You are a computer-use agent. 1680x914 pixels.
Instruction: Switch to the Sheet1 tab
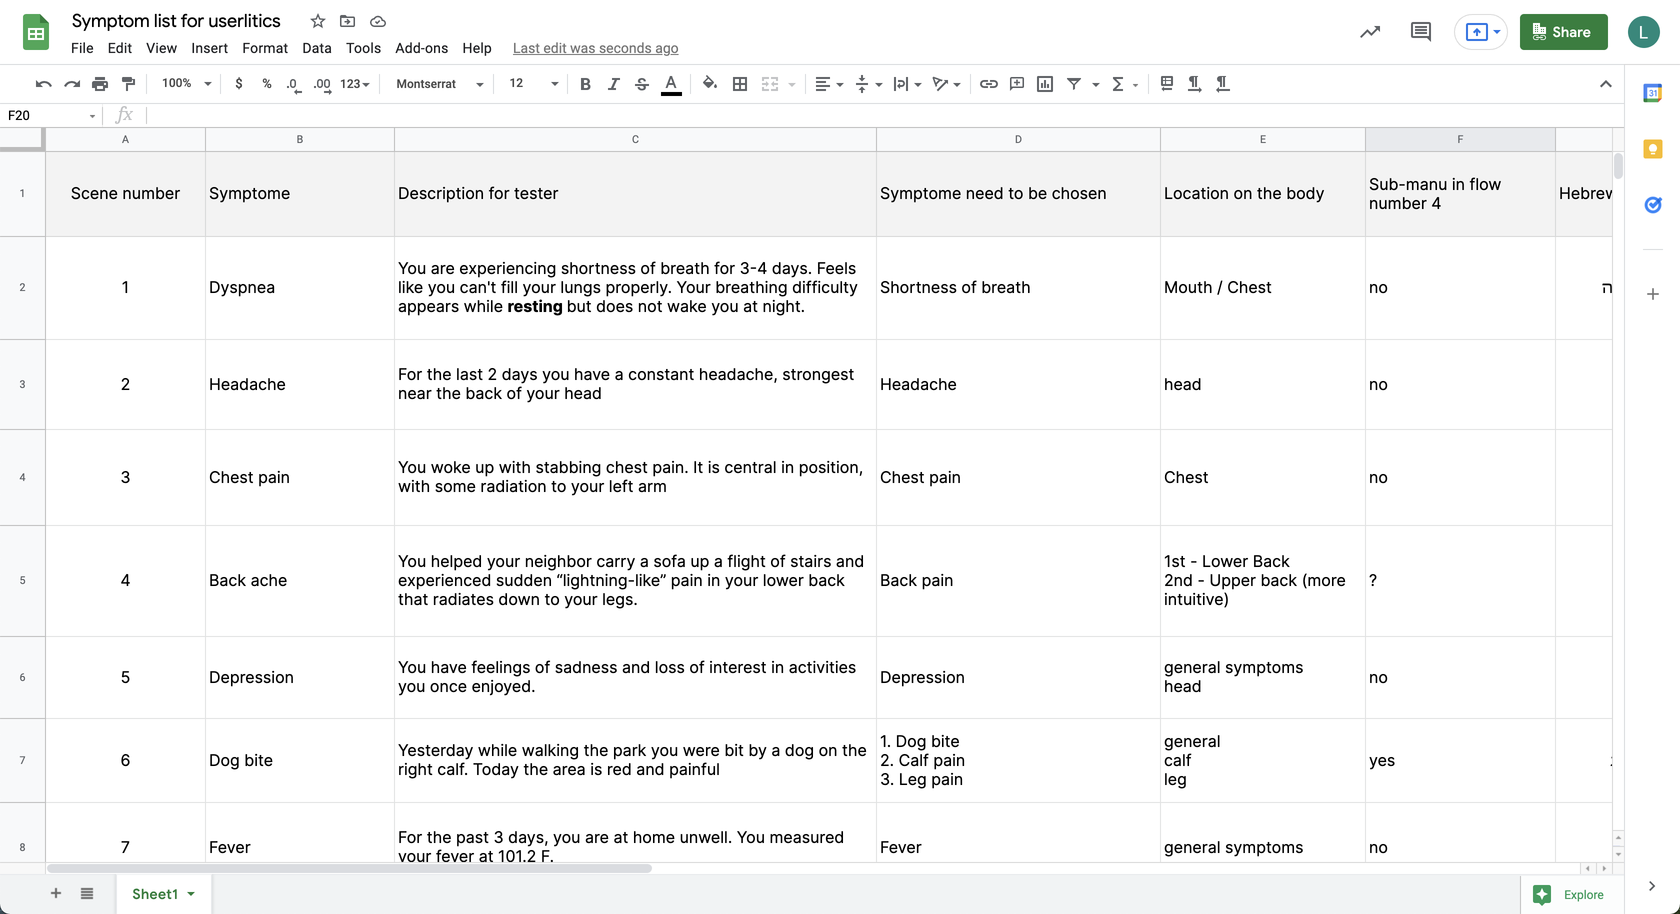click(155, 894)
